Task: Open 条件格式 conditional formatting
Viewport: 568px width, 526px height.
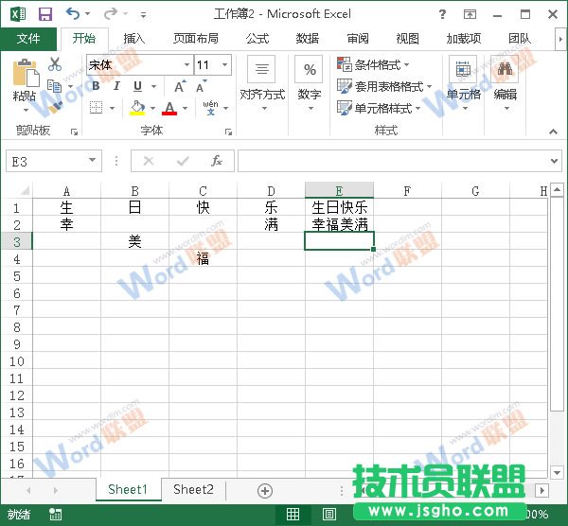Action: [x=373, y=64]
